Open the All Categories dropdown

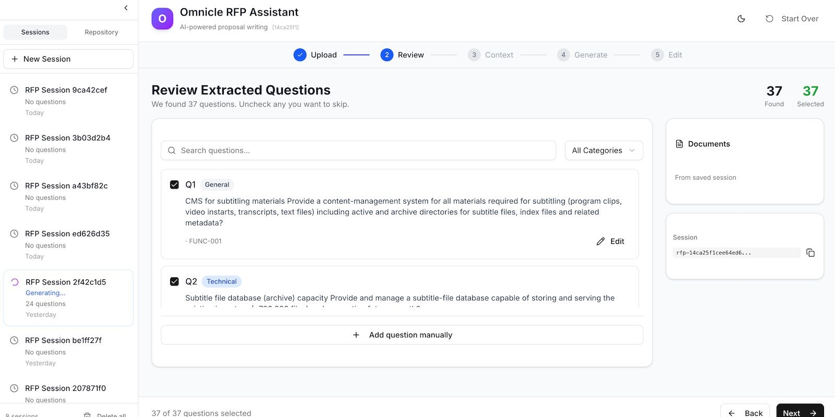point(604,151)
